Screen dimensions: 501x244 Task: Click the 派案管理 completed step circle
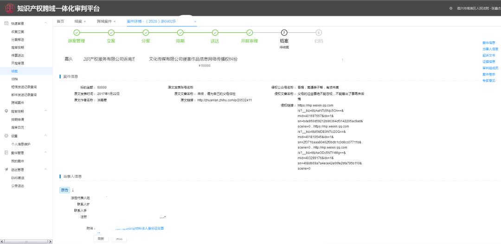point(77,32)
